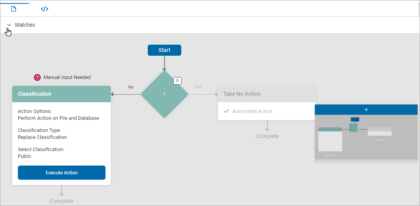
Task: Collapse the Matches section chevron
Action: 9,25
